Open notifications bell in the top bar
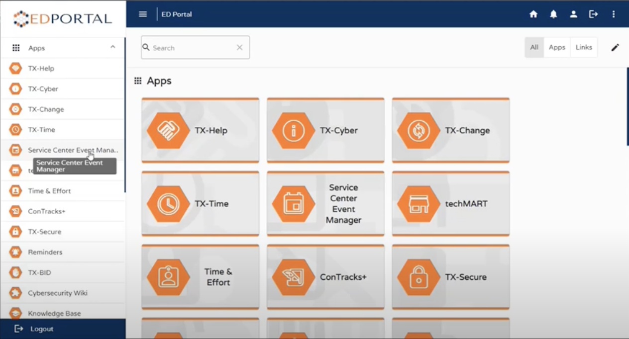This screenshot has width=629, height=339. [x=553, y=14]
